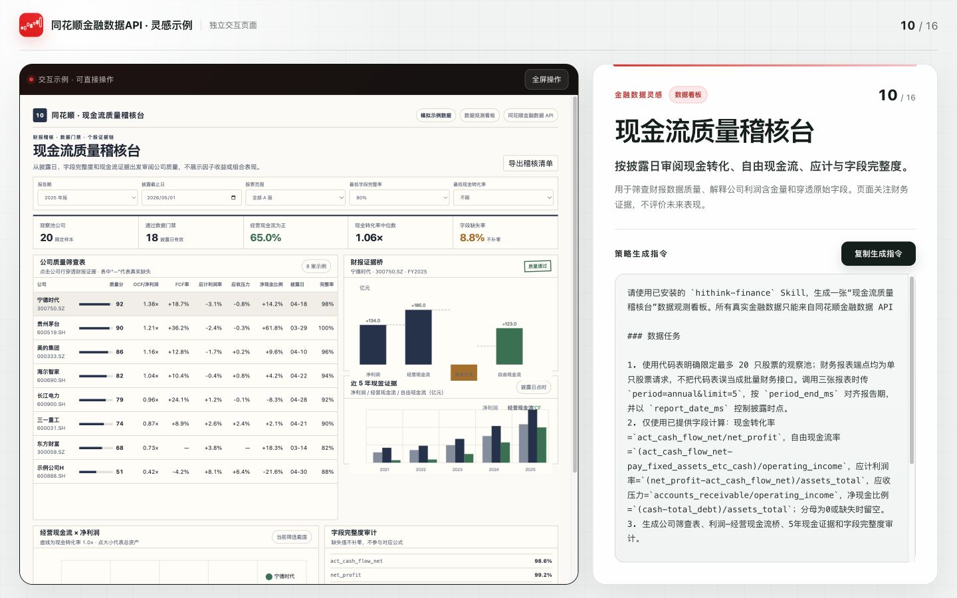Select the 美的集团 row
The image size is (957, 598).
185,351
